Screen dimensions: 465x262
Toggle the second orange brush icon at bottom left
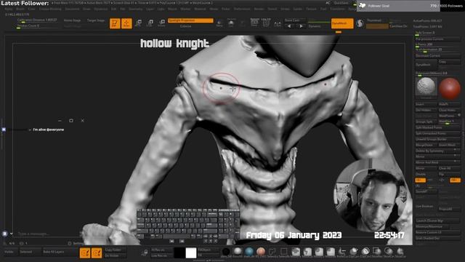pos(97,253)
